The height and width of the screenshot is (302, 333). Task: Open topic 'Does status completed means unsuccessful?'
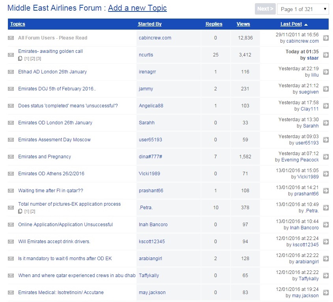[x=68, y=106]
